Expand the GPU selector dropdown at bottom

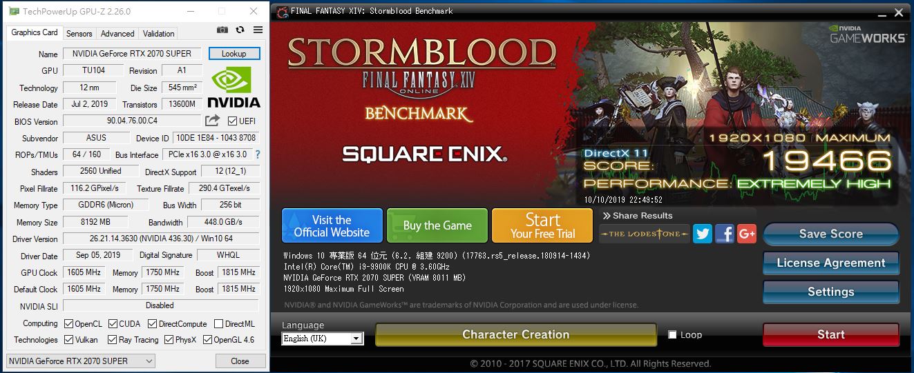[x=81, y=361]
